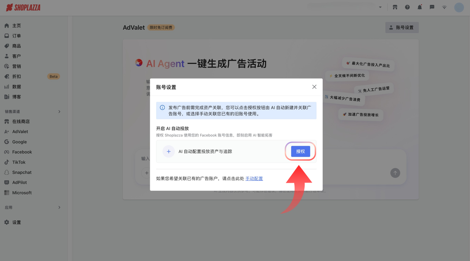Viewport: 470px width, 261px height.
Task: Open the 手动配置 link
Action: pyautogui.click(x=254, y=178)
